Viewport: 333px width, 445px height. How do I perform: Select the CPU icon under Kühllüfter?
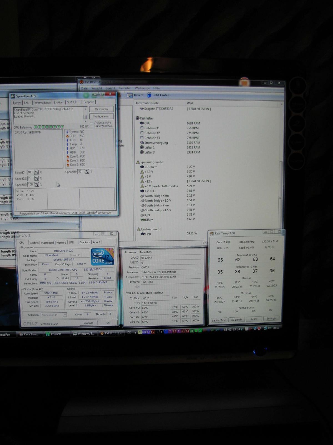[x=142, y=123]
